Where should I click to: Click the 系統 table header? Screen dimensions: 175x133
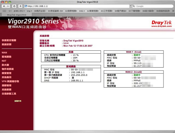[x=71, y=52]
